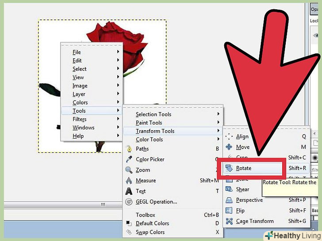This screenshot has width=322, height=241.
Task: Open the Tools menu entry
Action: click(92, 111)
